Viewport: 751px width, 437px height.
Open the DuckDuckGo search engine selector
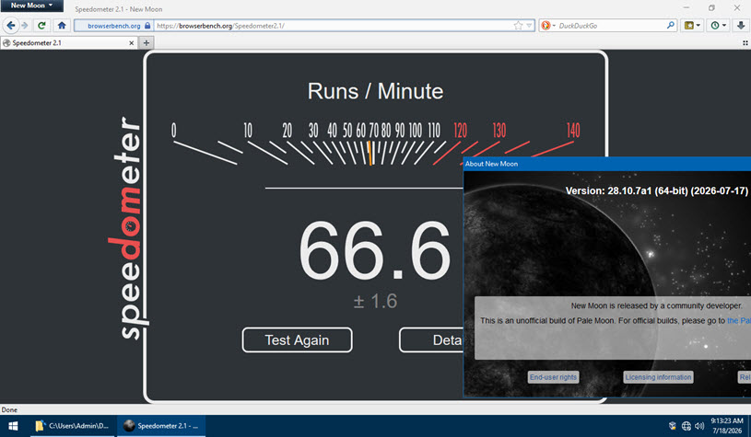click(x=548, y=26)
